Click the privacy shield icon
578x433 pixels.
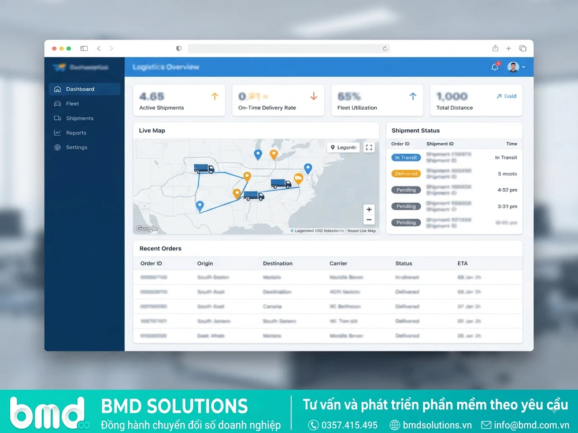[x=179, y=48]
